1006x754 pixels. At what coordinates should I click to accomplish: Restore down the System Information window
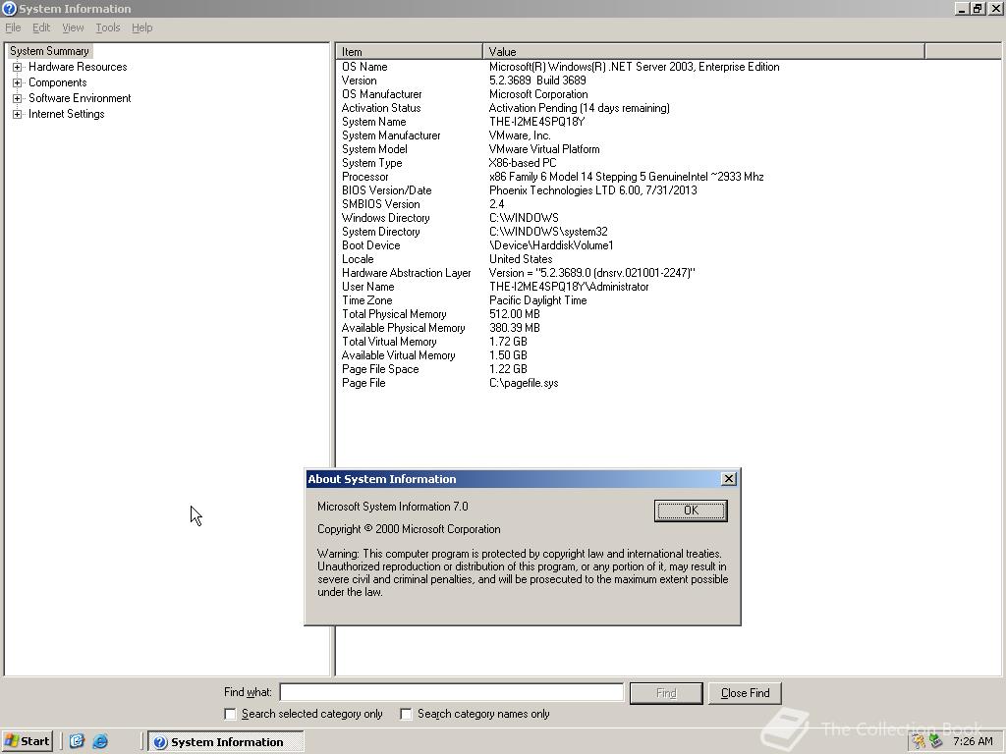click(977, 8)
